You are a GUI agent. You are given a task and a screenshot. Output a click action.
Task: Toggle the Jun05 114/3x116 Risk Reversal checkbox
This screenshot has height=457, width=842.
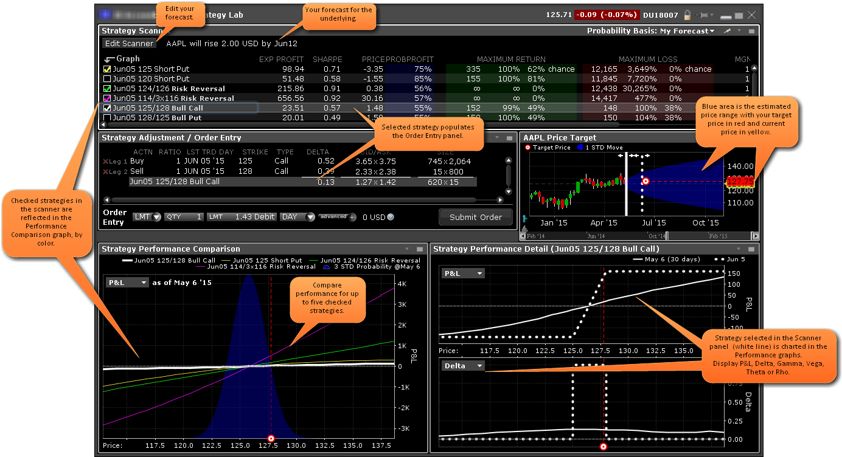pyautogui.click(x=107, y=98)
